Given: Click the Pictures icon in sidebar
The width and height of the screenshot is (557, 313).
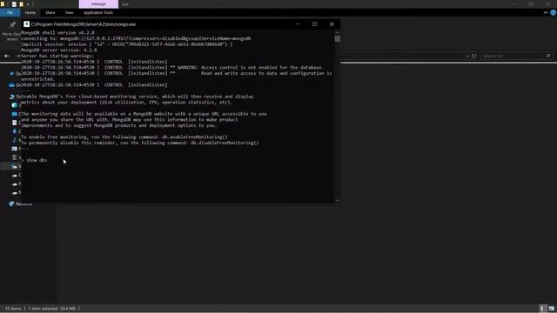Looking at the screenshot, I should [x=15, y=149].
